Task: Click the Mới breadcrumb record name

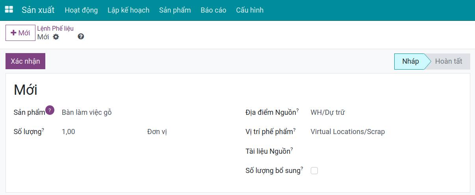Action: click(x=43, y=37)
